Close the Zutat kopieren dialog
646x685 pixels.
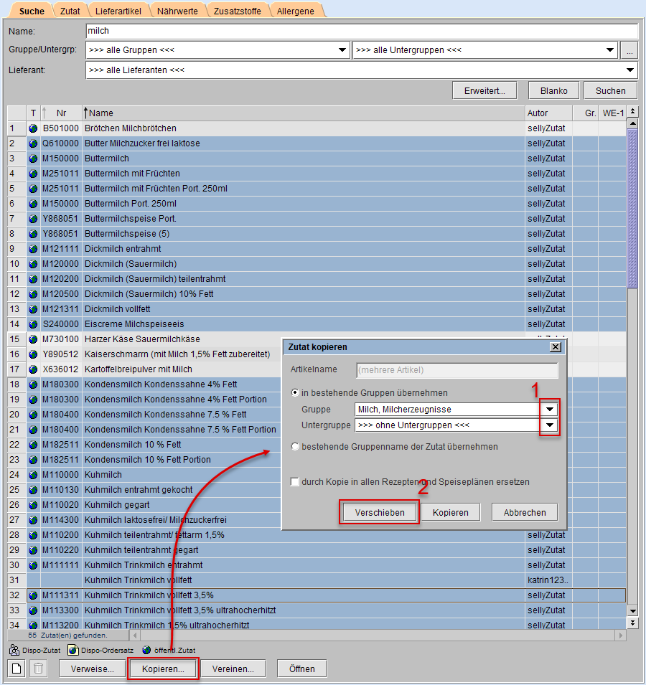[x=555, y=347]
